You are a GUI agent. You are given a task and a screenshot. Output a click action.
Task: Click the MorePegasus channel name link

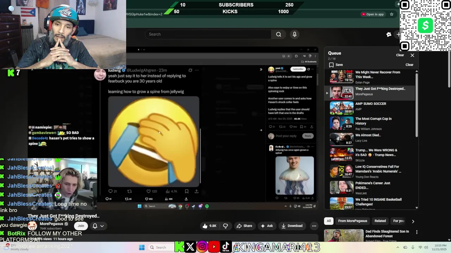coord(51,224)
